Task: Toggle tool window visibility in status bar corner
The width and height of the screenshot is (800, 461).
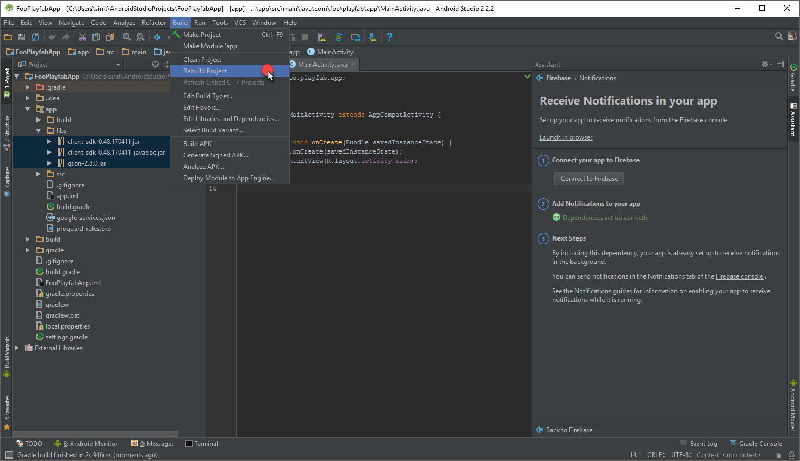Action: [x=9, y=455]
